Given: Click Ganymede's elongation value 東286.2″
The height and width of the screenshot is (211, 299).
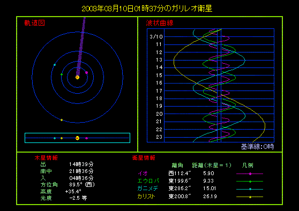Looking at the screenshot, I should [x=180, y=189].
